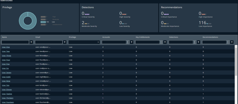Open the User Seven identity link

[x=6, y=73]
